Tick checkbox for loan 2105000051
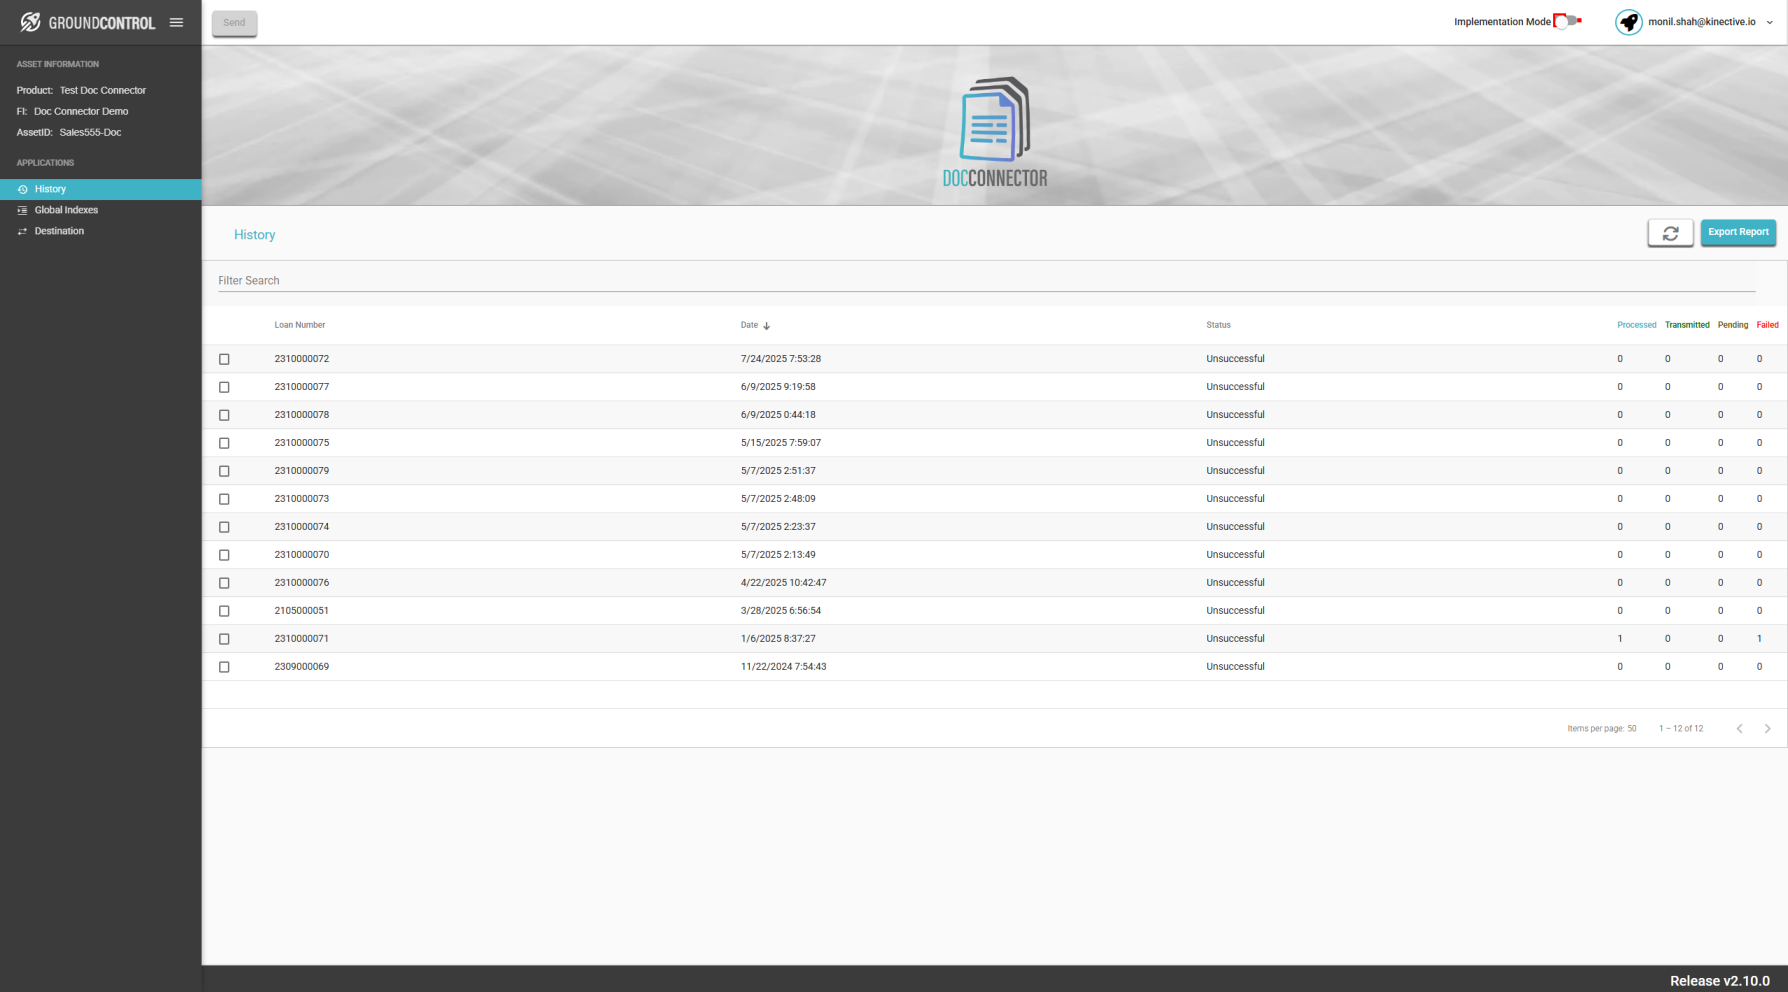This screenshot has width=1788, height=992. pyautogui.click(x=224, y=611)
